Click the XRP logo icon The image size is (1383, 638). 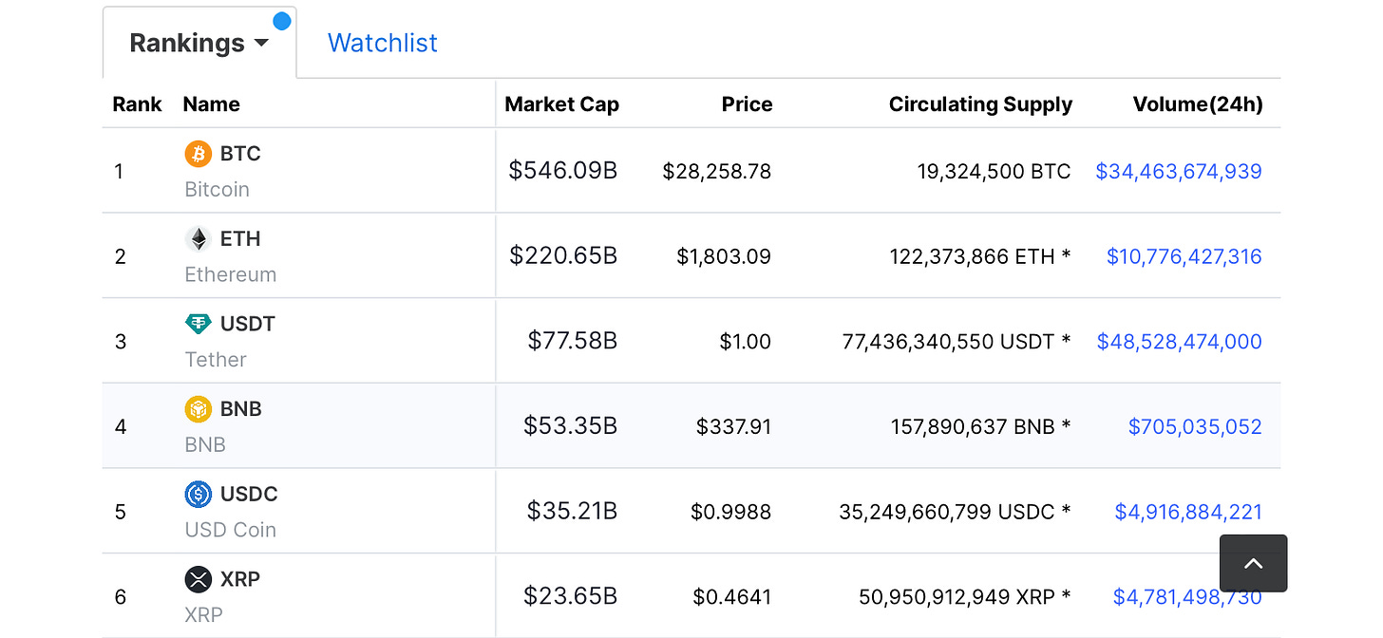(198, 579)
